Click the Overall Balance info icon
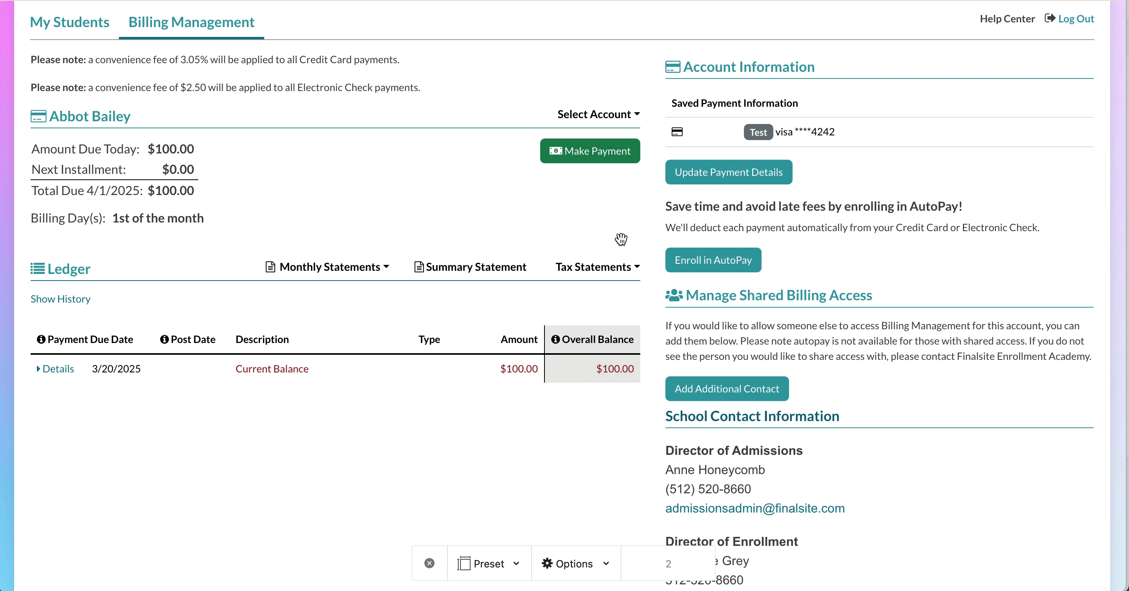Viewport: 1129px width, 591px height. click(555, 339)
